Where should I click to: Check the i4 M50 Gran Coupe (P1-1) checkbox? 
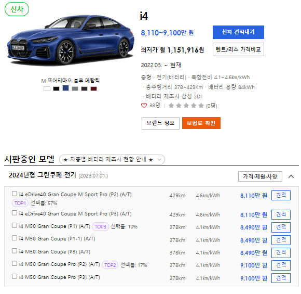click(x=15, y=238)
